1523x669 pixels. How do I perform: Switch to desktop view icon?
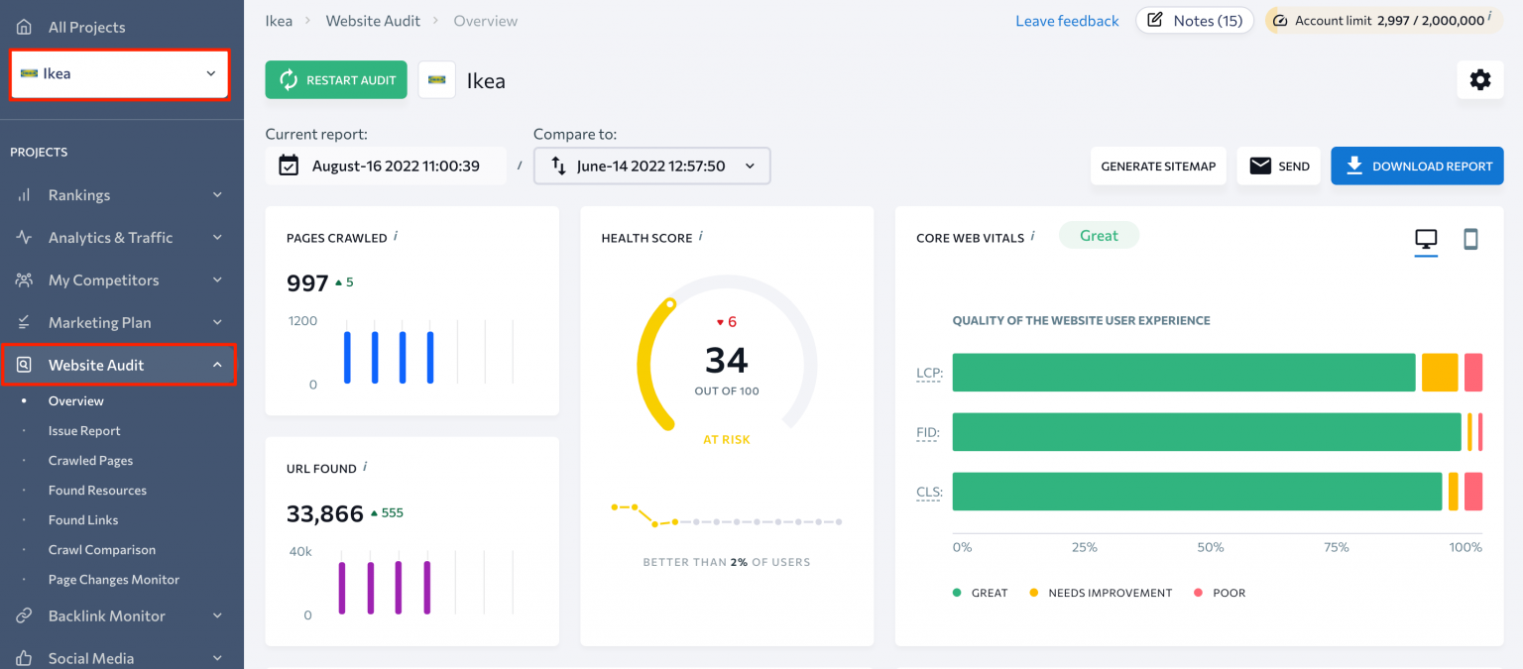pyautogui.click(x=1425, y=239)
